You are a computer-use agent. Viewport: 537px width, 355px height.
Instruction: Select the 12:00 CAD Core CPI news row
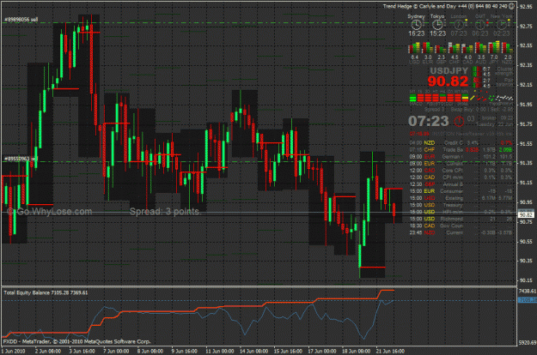click(461, 171)
